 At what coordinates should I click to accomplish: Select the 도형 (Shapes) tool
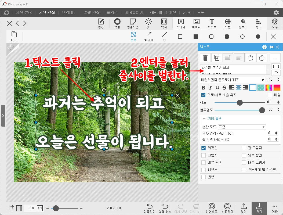coord(227,23)
